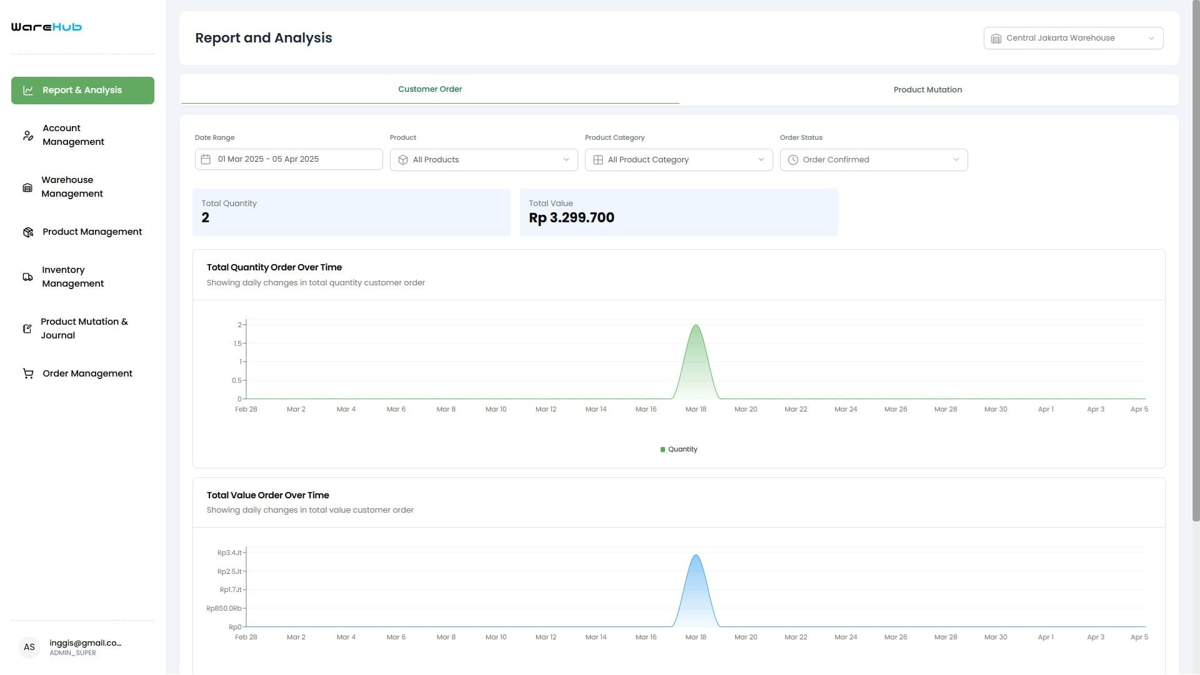Image resolution: width=1200 pixels, height=675 pixels.
Task: Click the Date Range input field
Action: point(287,159)
